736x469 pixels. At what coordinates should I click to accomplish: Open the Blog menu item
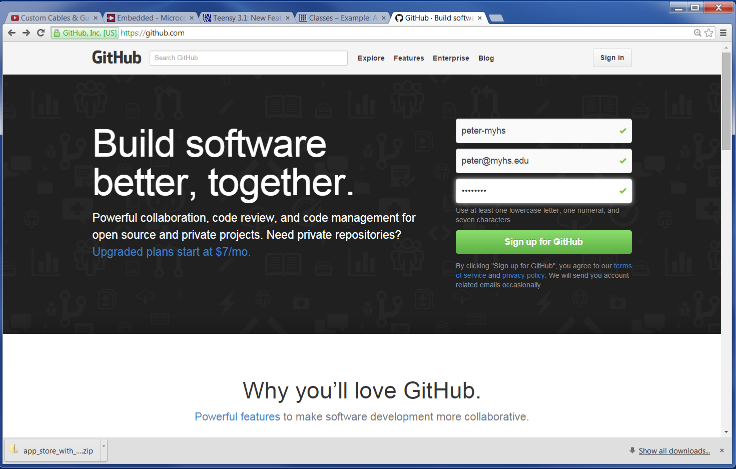(x=486, y=58)
